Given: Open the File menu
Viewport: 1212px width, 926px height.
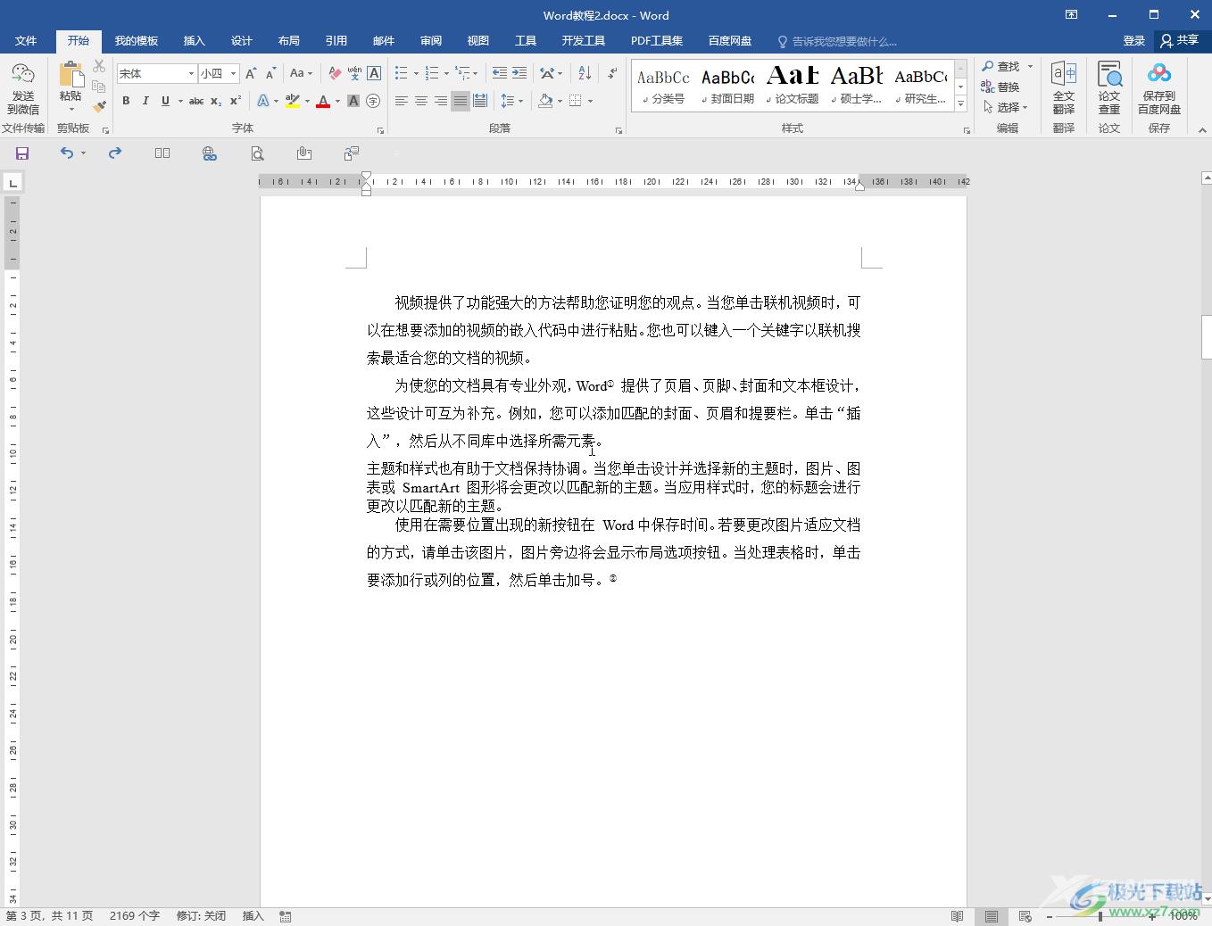Looking at the screenshot, I should click(x=26, y=41).
